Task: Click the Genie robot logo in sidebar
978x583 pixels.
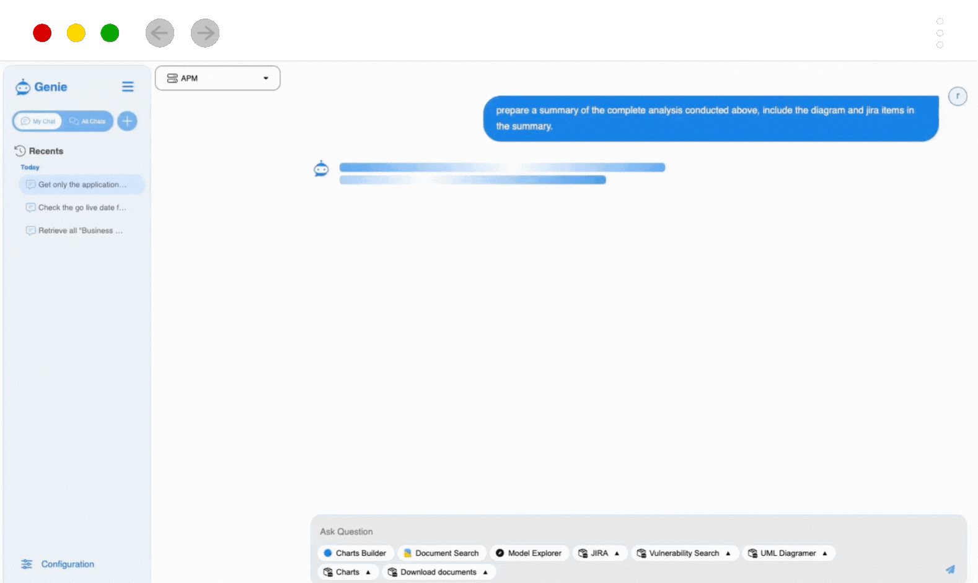Action: click(23, 87)
